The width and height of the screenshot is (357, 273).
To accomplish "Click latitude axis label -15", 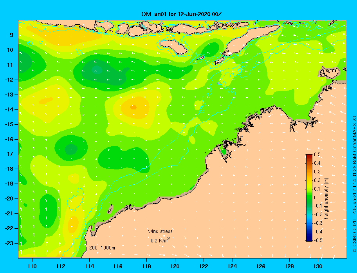I will 10,124.
